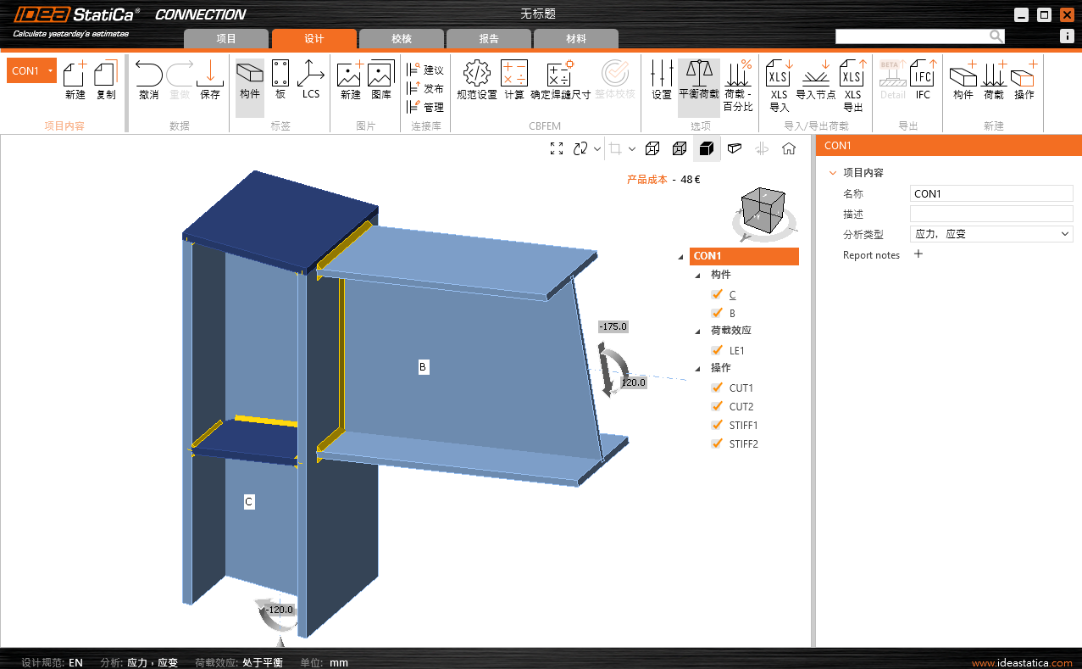
Task: Save the project with 保存
Action: (x=210, y=81)
